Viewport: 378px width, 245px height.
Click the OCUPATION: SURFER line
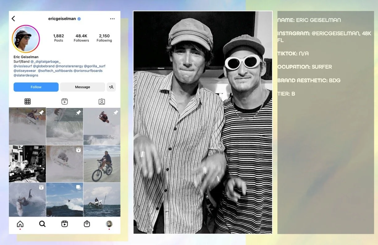click(305, 67)
